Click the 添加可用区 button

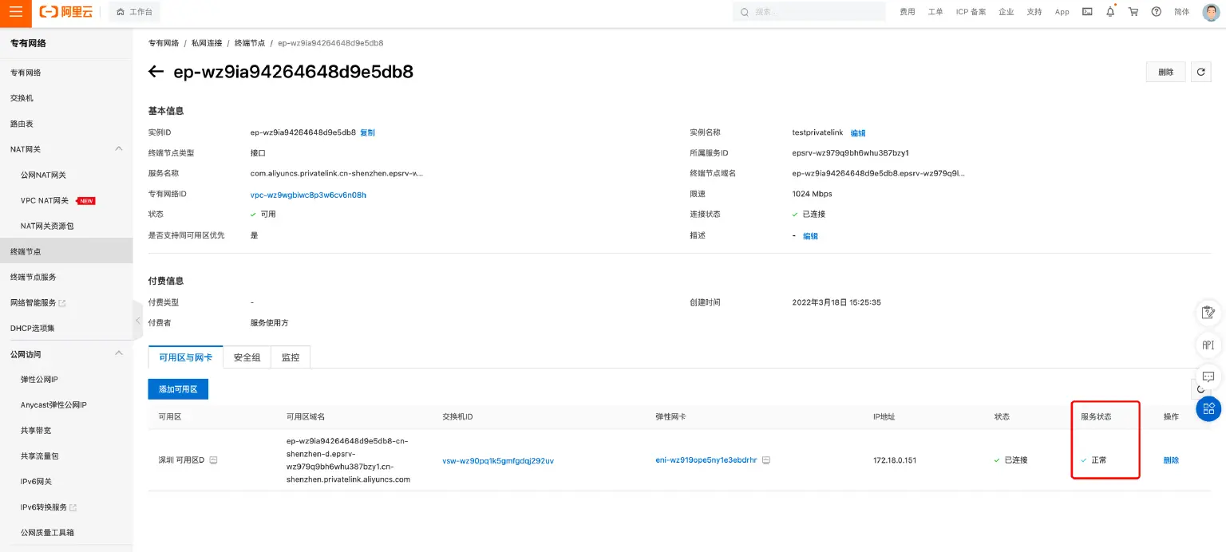pos(177,389)
